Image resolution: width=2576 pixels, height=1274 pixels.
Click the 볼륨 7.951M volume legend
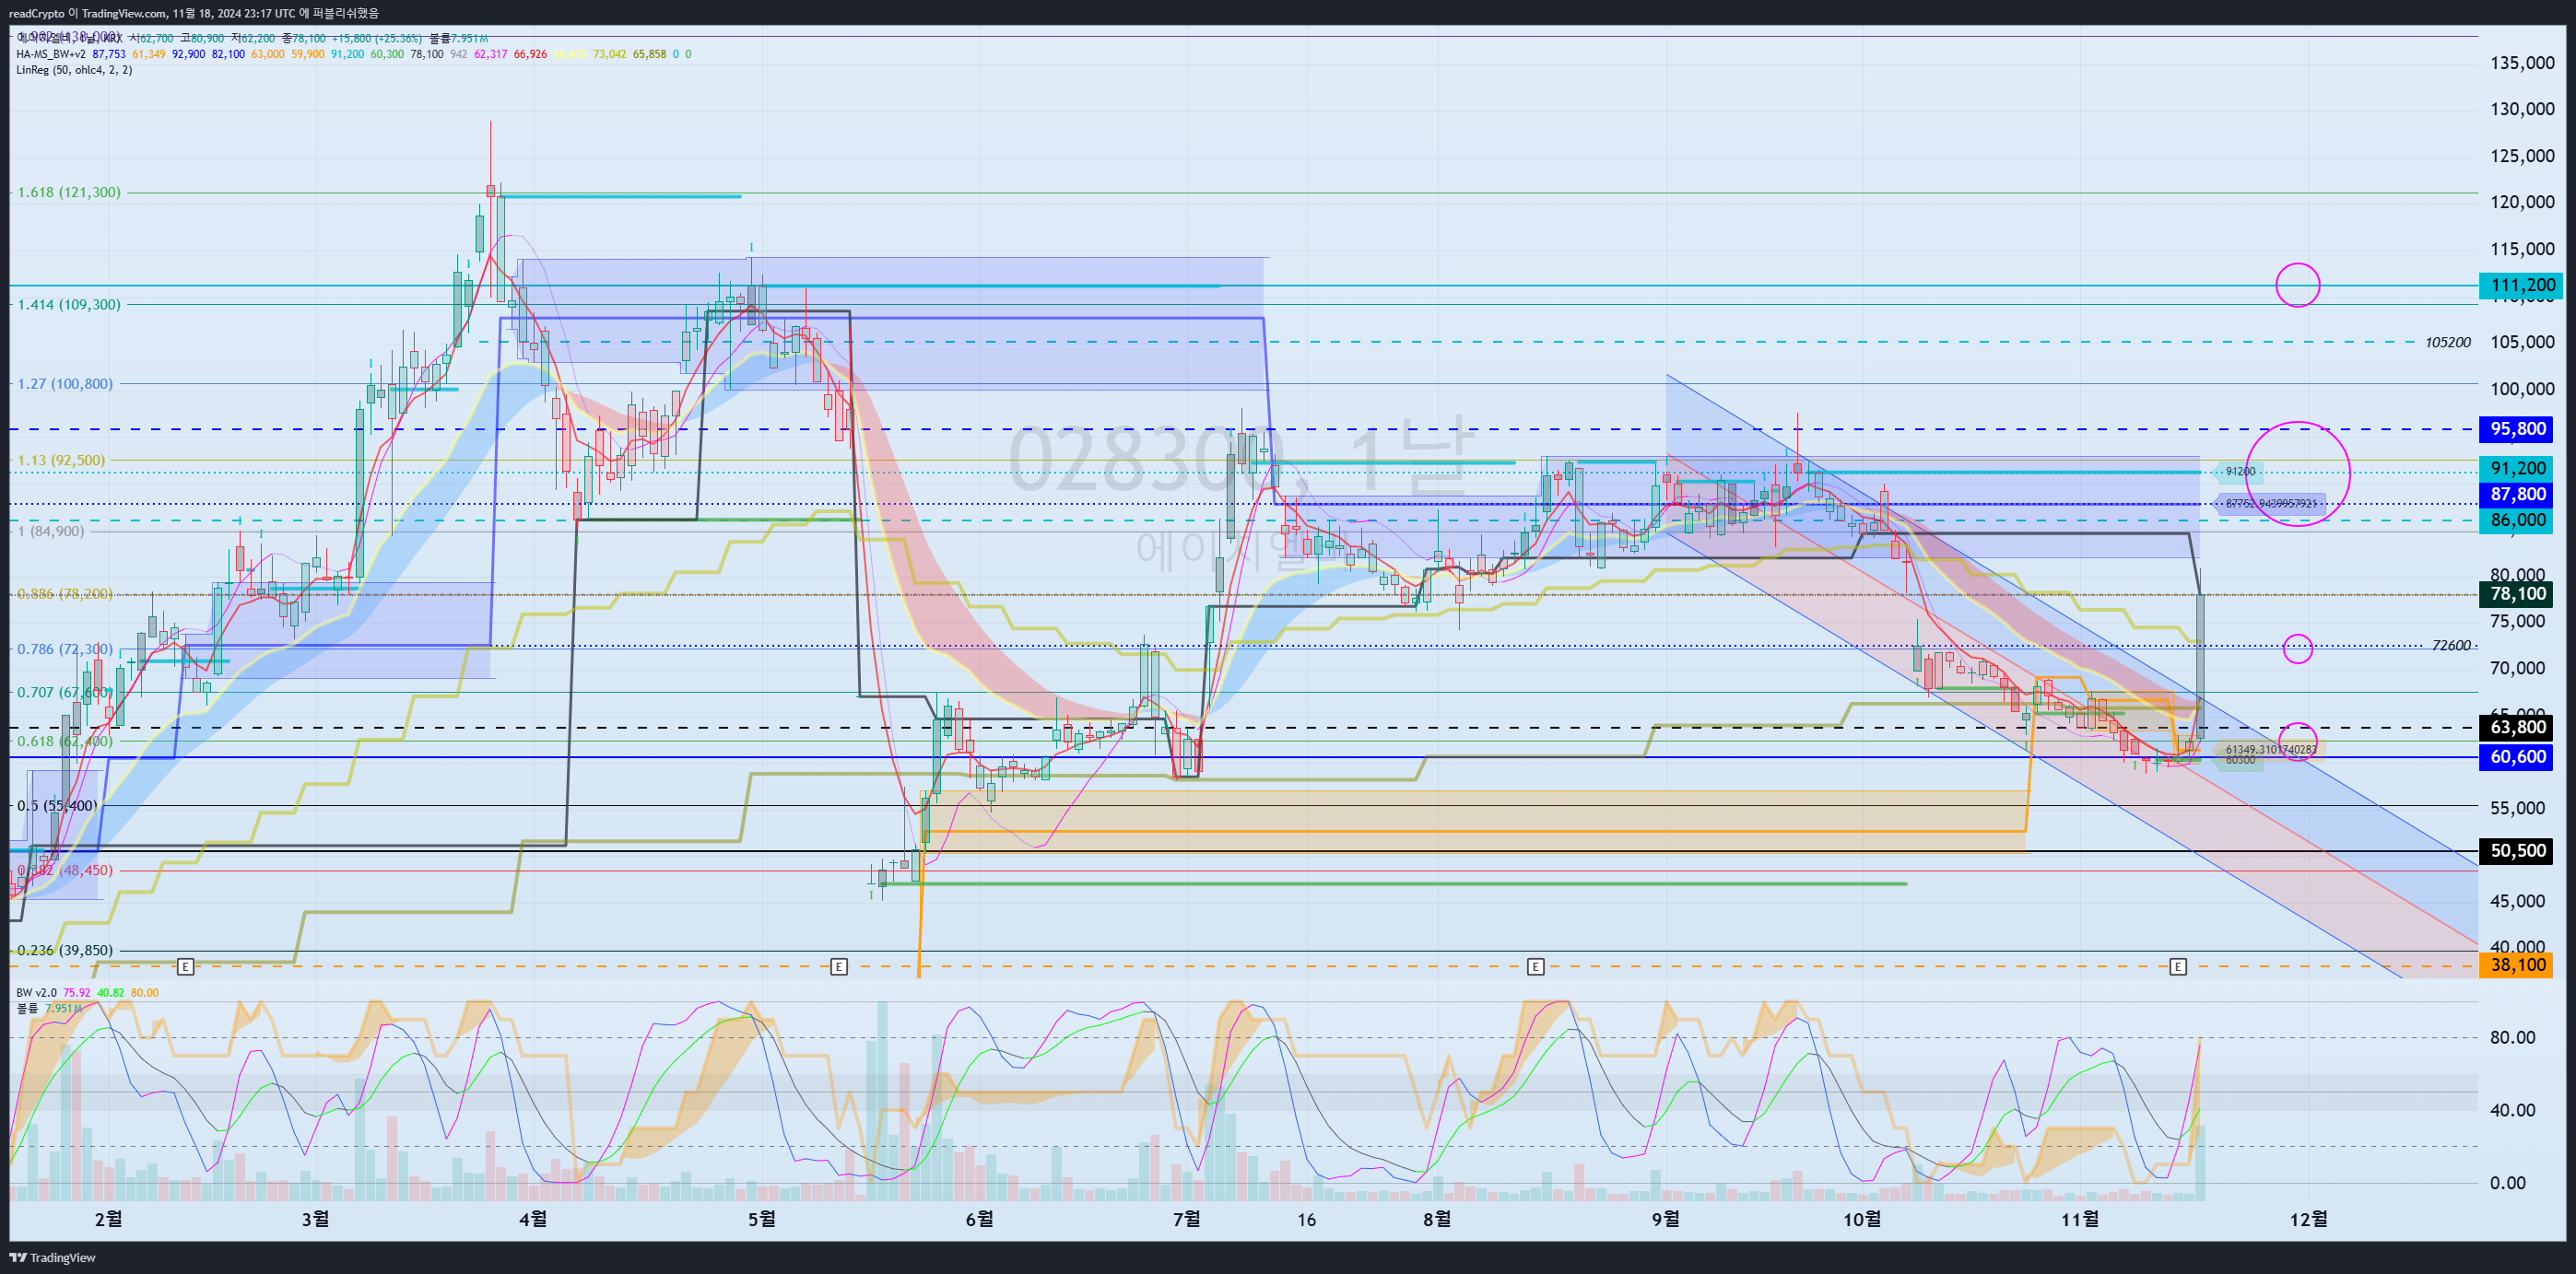click(49, 1008)
